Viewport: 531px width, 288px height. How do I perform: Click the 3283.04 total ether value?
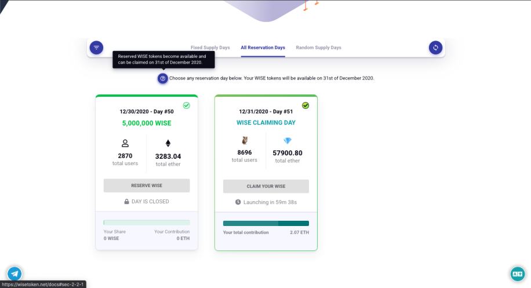tap(168, 156)
